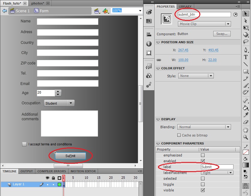Click the Swap... button
The width and height of the screenshot is (251, 196).
point(222,34)
